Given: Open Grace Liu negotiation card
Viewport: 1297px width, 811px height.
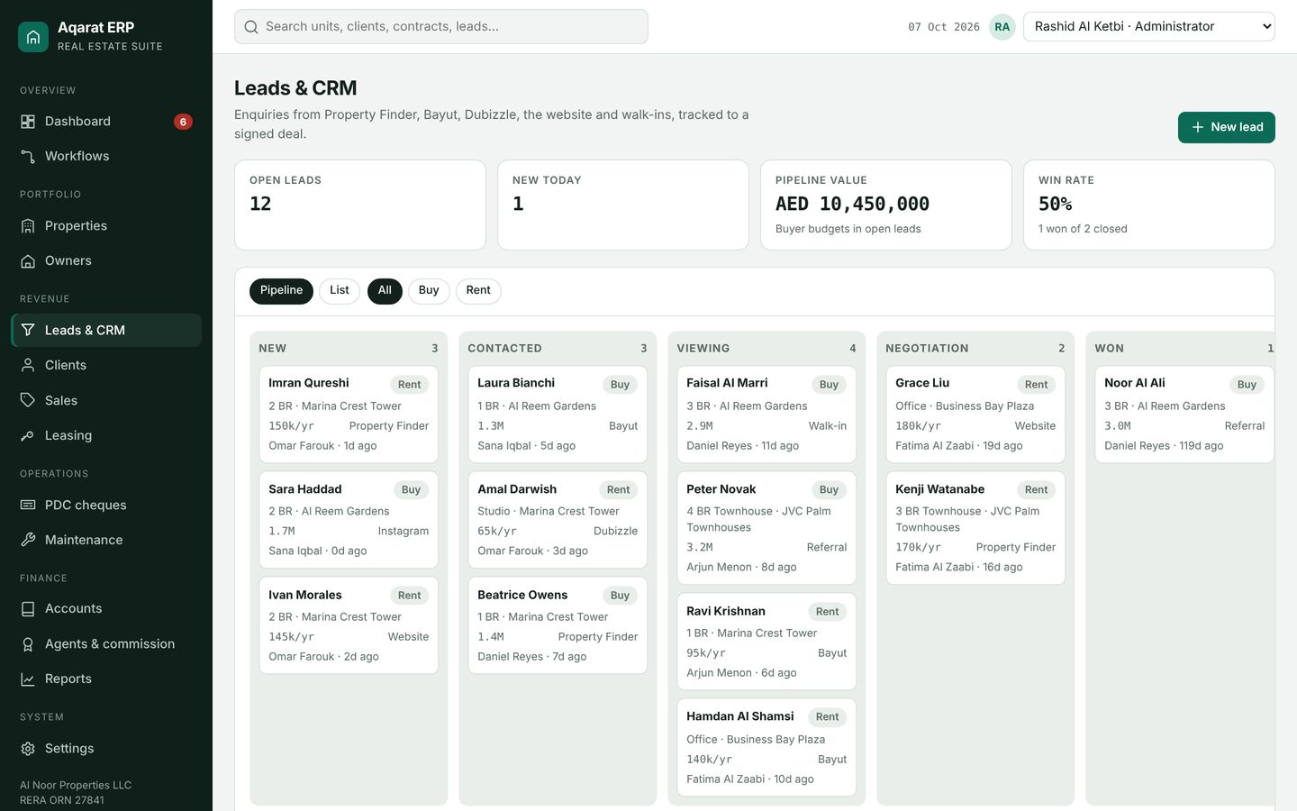Looking at the screenshot, I should coord(975,415).
